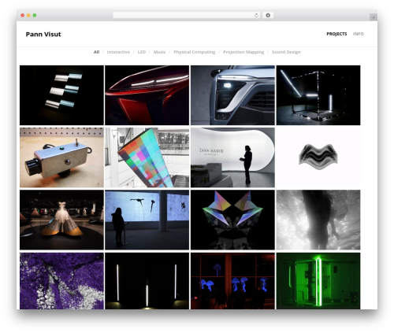Open the green neon tube project thumbnail

[x=318, y=281]
